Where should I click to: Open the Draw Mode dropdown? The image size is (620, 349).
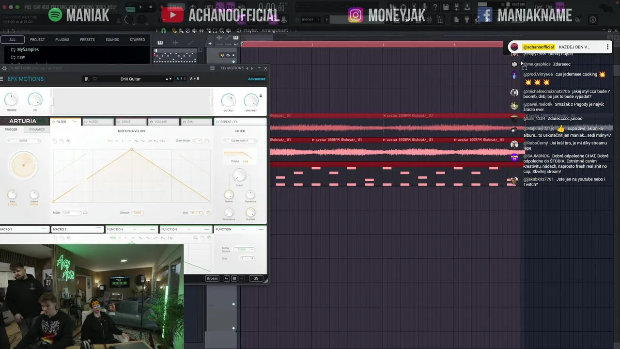(x=197, y=141)
